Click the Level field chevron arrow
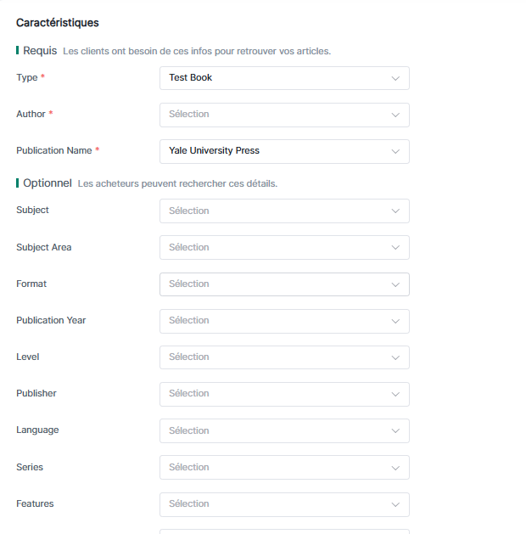526x534 pixels. click(395, 357)
